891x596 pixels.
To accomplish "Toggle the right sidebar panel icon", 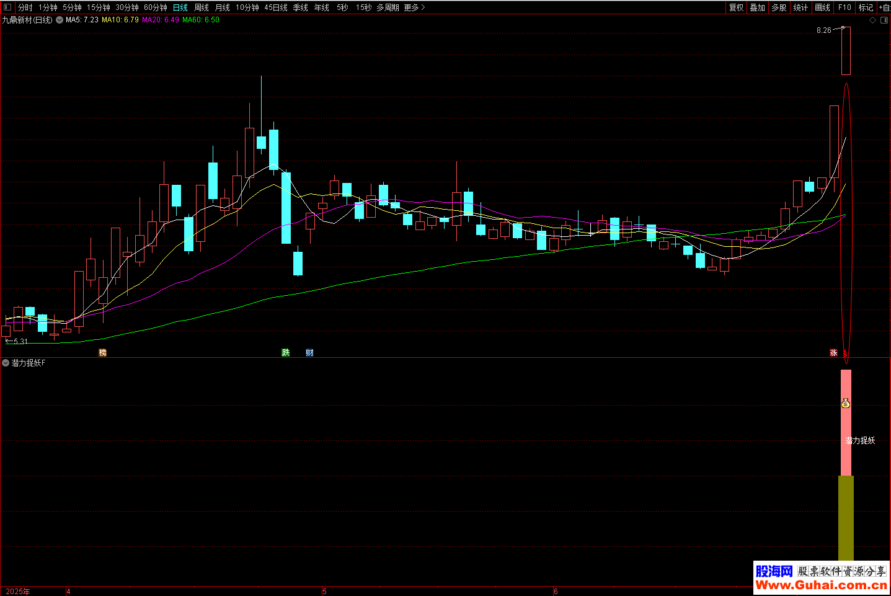I will pos(884,20).
